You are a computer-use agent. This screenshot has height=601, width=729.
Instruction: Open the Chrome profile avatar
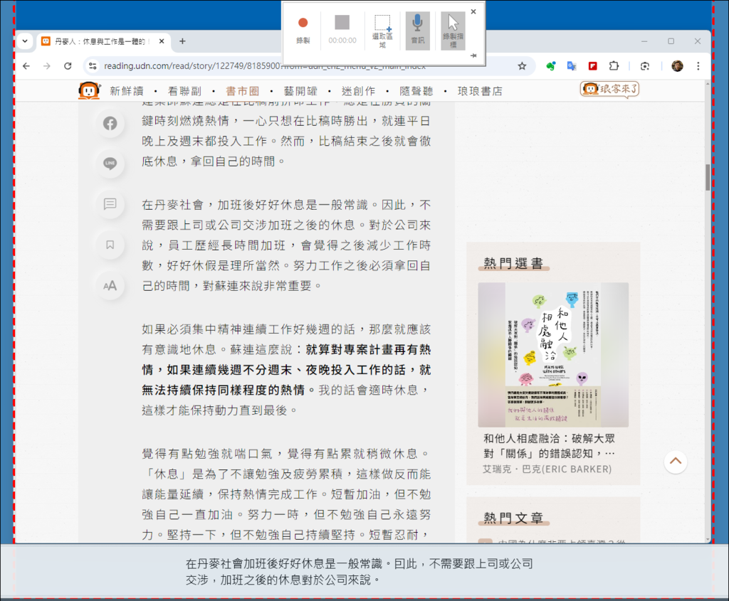(678, 66)
